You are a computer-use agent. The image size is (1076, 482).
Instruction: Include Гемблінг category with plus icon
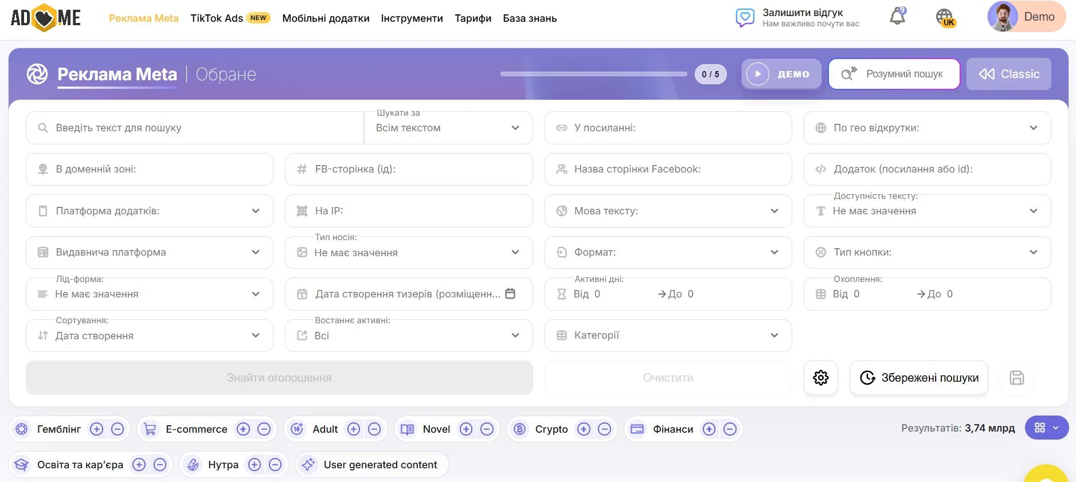point(97,429)
